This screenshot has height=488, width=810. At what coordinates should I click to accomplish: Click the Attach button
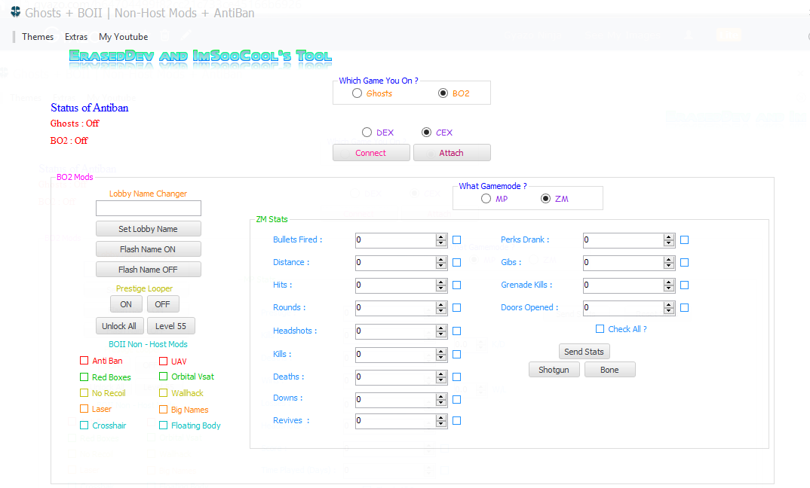point(452,153)
